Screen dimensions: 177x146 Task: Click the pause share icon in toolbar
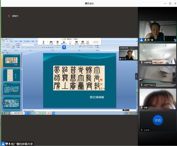pos(83,42)
